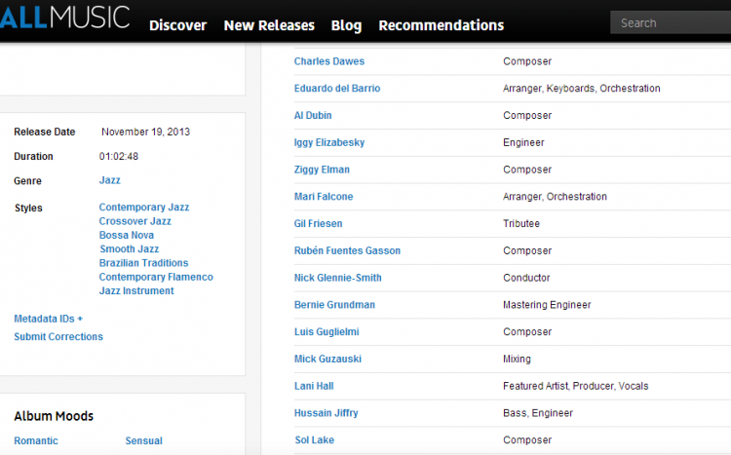Click the AllMusic logo
This screenshot has height=455, width=731.
(x=64, y=20)
